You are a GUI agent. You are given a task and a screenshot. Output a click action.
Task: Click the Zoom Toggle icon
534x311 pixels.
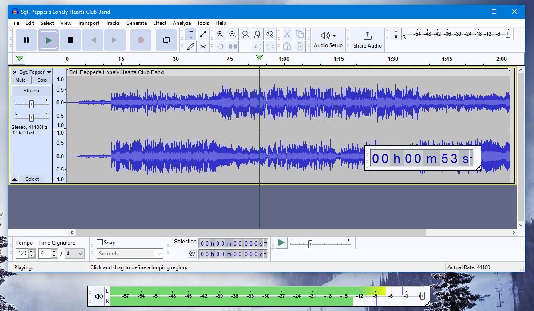pos(270,34)
